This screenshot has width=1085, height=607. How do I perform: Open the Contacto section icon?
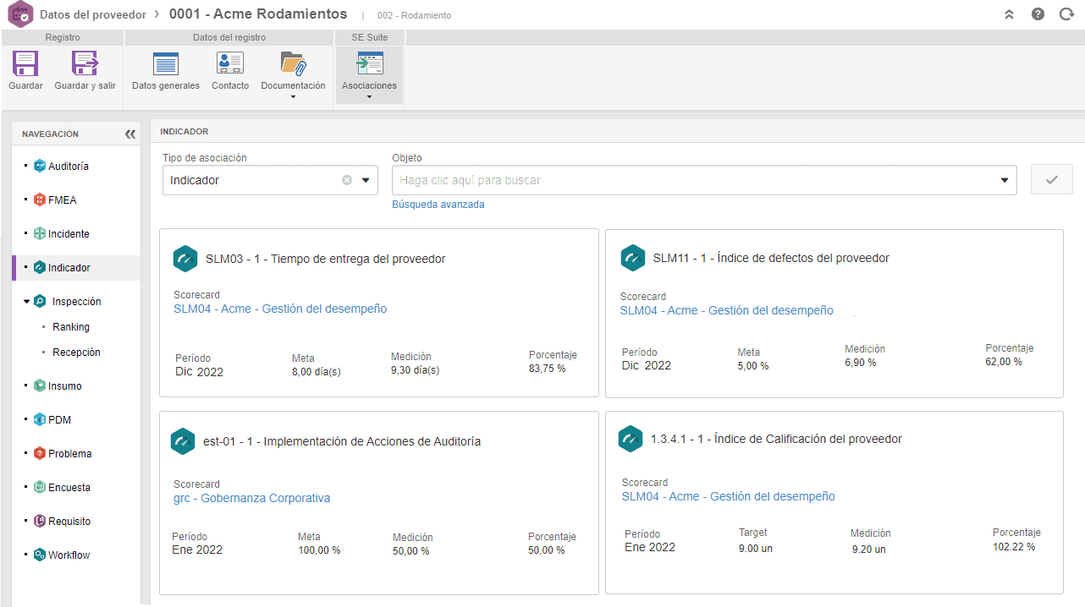click(230, 64)
